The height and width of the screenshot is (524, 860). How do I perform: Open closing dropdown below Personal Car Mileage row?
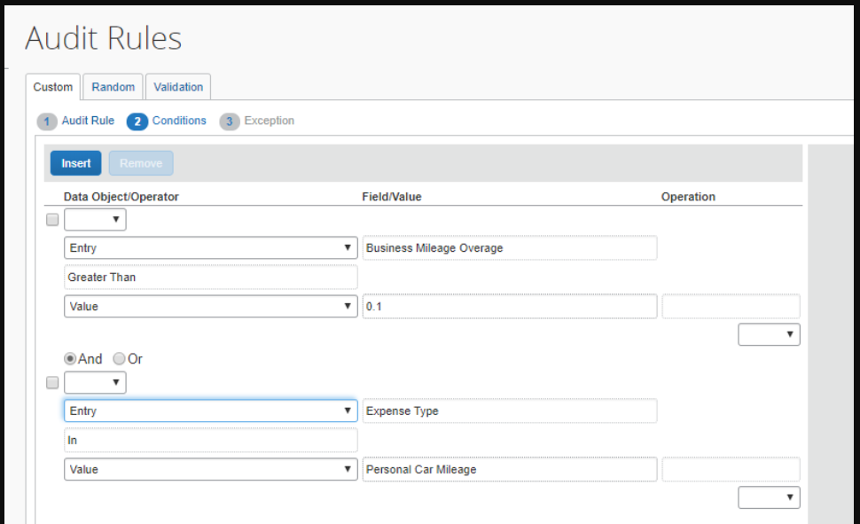[x=769, y=497]
